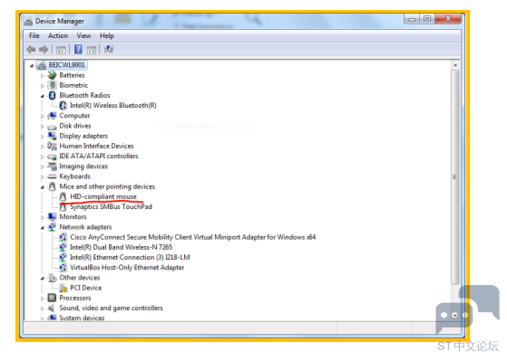507x360 pixels.
Task: Collapse the Network adapters node
Action: 42,227
